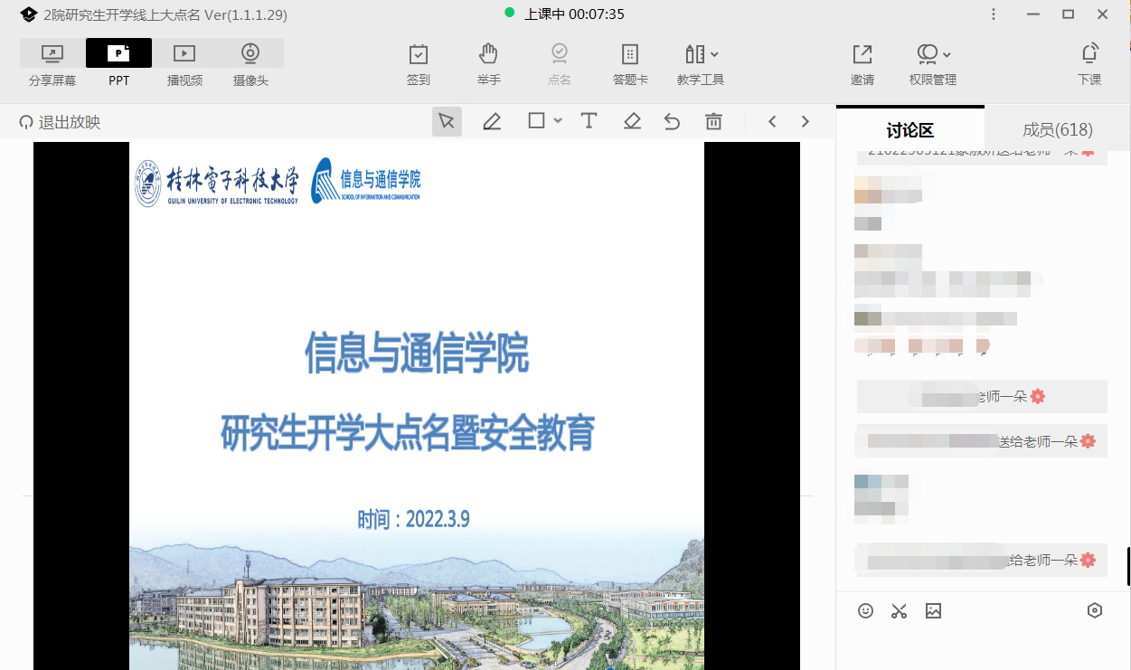
Task: Select the 讨论区 discussion tab
Action: (x=910, y=129)
